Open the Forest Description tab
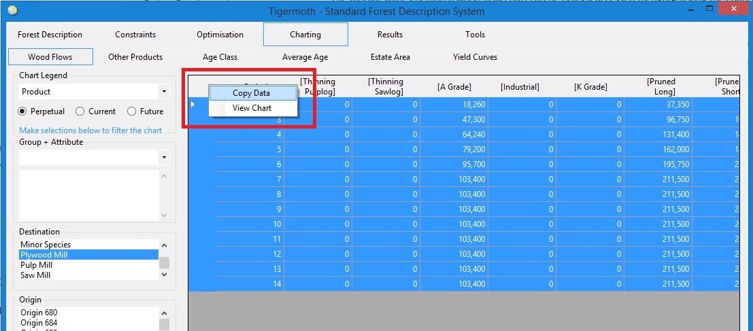The image size is (753, 331). pos(50,35)
